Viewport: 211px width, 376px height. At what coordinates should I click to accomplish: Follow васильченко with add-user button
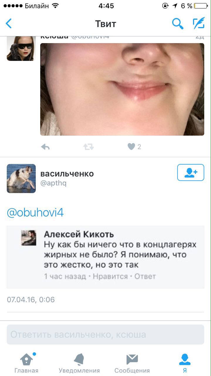tap(190, 172)
